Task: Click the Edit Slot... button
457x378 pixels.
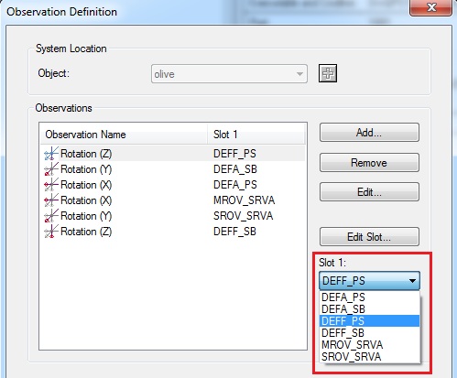Action: pos(369,237)
